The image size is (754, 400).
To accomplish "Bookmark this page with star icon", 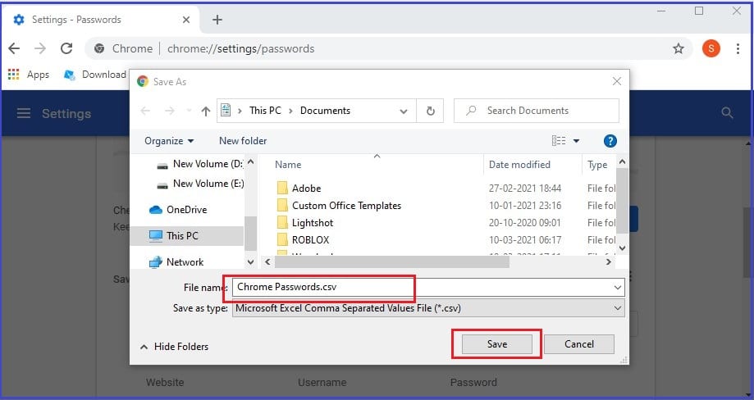I will [x=678, y=48].
